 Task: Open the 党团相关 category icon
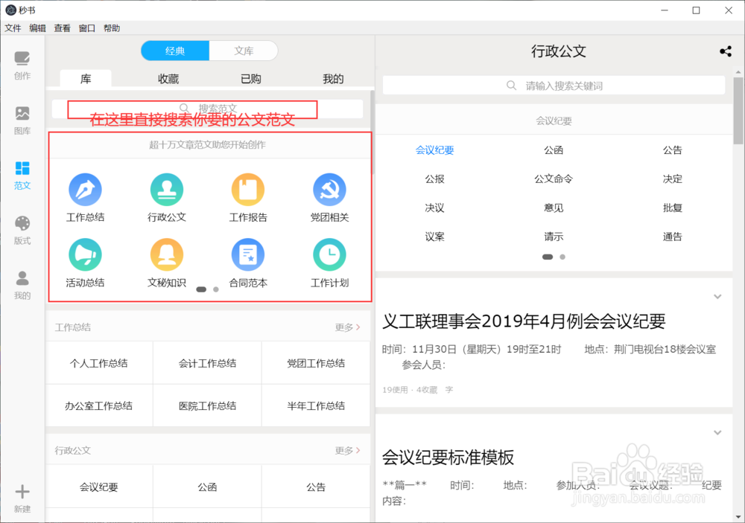tap(329, 190)
